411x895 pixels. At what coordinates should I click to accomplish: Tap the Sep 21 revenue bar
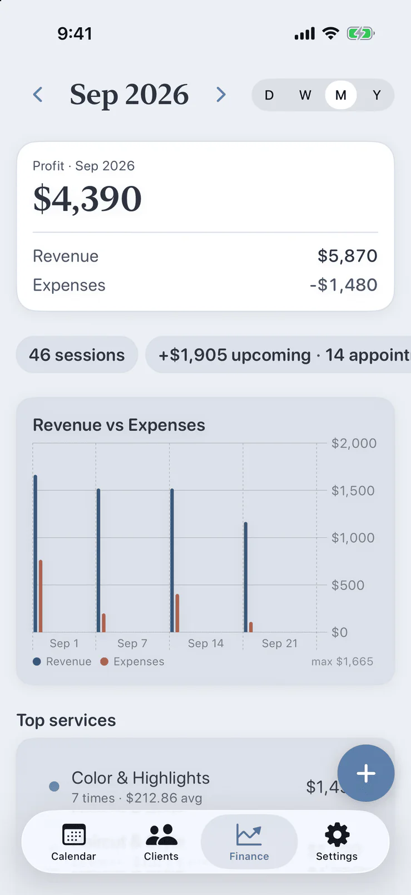click(246, 577)
